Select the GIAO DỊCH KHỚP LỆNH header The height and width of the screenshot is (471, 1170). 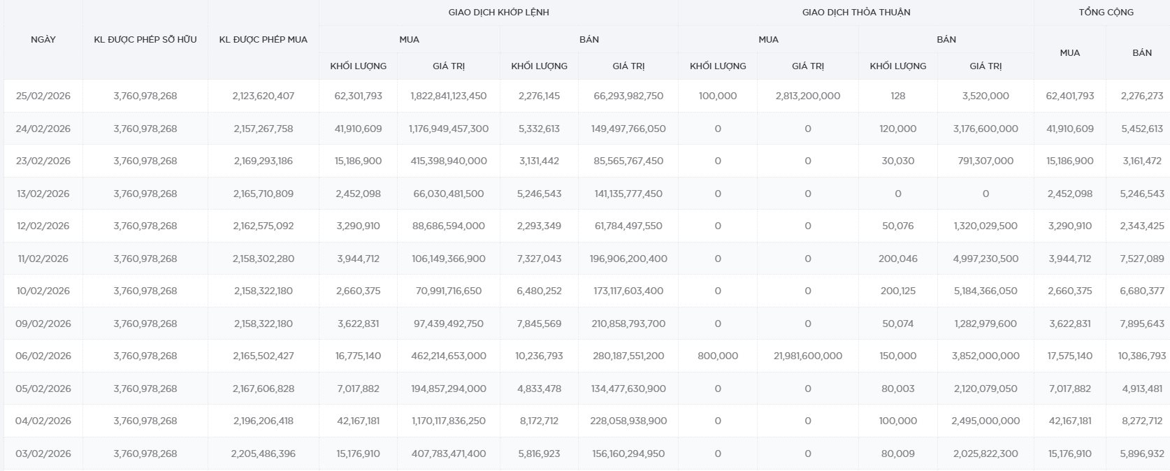coord(498,13)
